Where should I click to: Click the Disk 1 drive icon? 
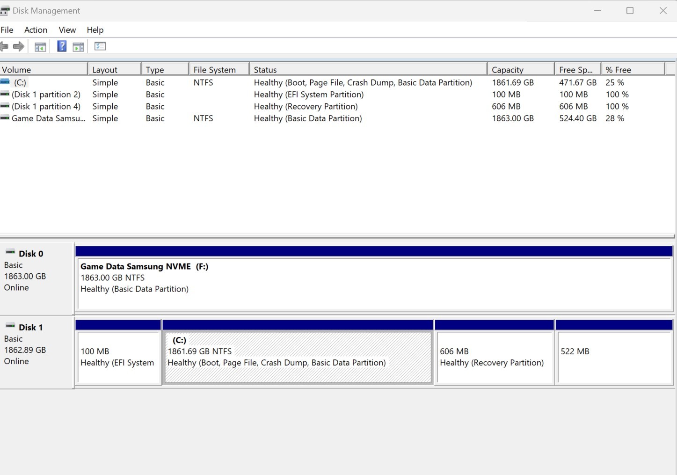[x=10, y=326]
